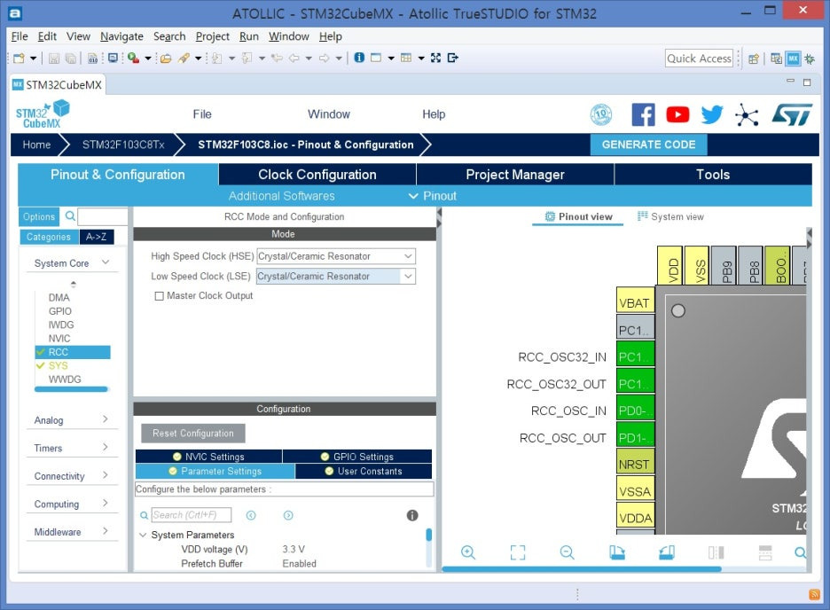Click the search magnifier in the categories panel

(70, 215)
